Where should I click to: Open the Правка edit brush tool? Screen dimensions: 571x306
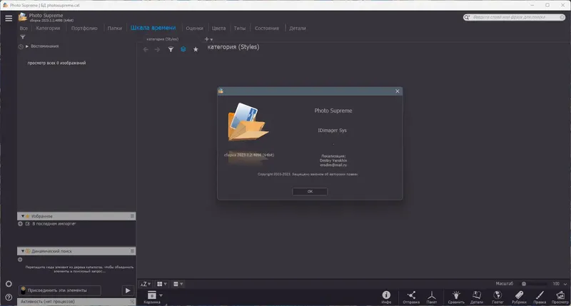[540, 297]
